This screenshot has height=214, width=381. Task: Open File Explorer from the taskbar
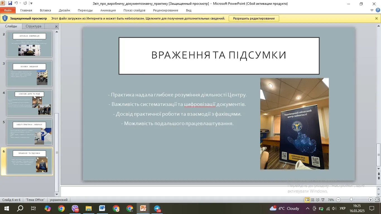point(88,208)
